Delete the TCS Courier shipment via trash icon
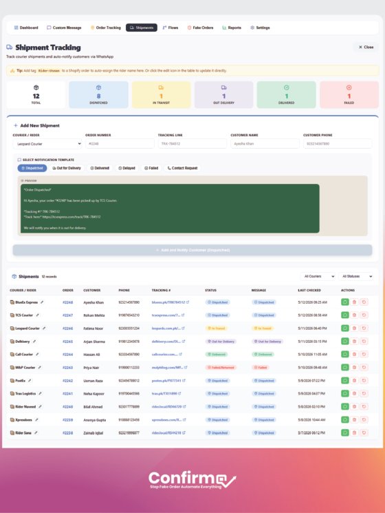This screenshot has height=513, width=385. coord(354,315)
